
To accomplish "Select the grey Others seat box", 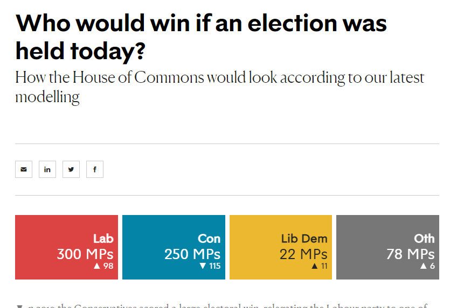I will point(387,247).
